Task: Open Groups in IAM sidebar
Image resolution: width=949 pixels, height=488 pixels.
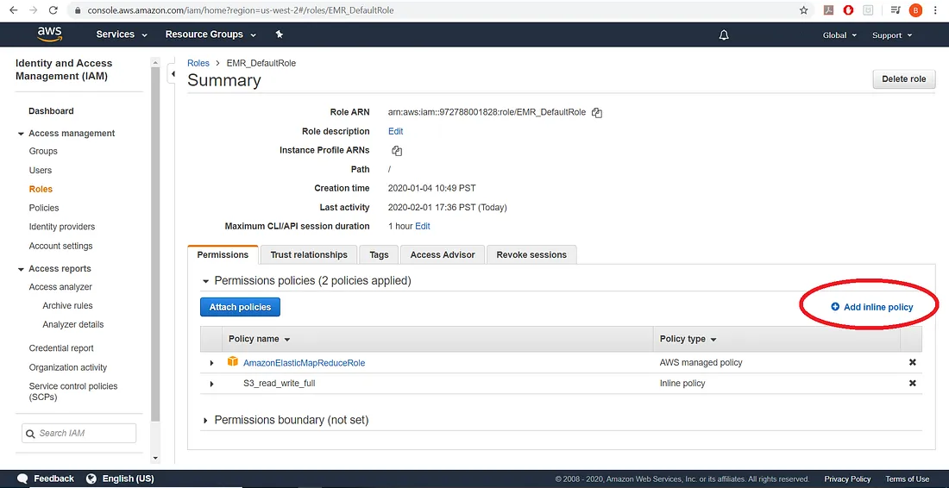Action: [43, 151]
